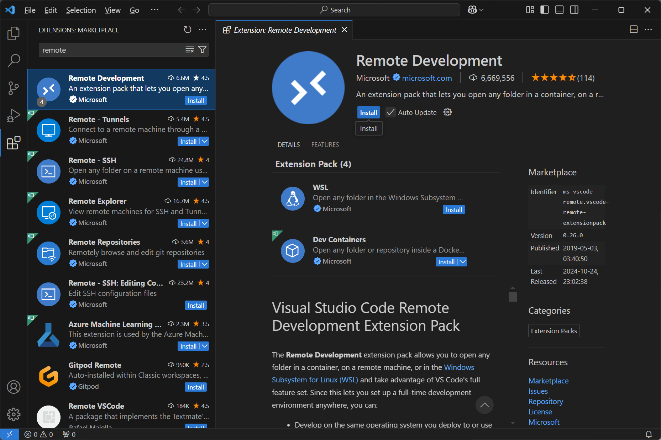Viewport: 661px width, 440px height.
Task: Open the Source Control view icon
Action: pos(13,88)
